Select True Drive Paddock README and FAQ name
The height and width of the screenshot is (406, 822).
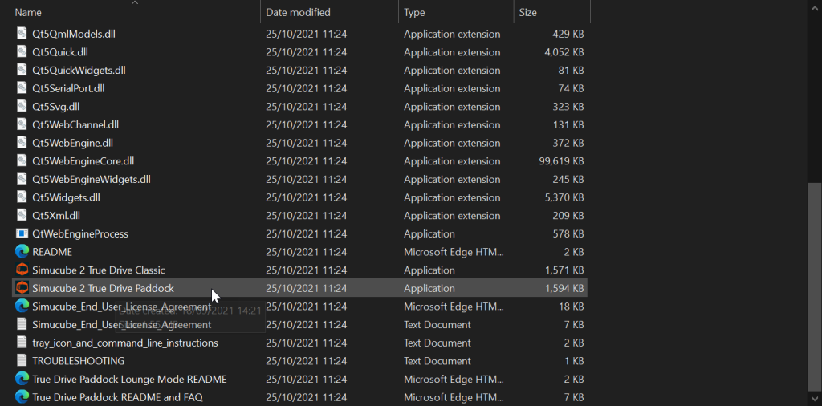[117, 397]
